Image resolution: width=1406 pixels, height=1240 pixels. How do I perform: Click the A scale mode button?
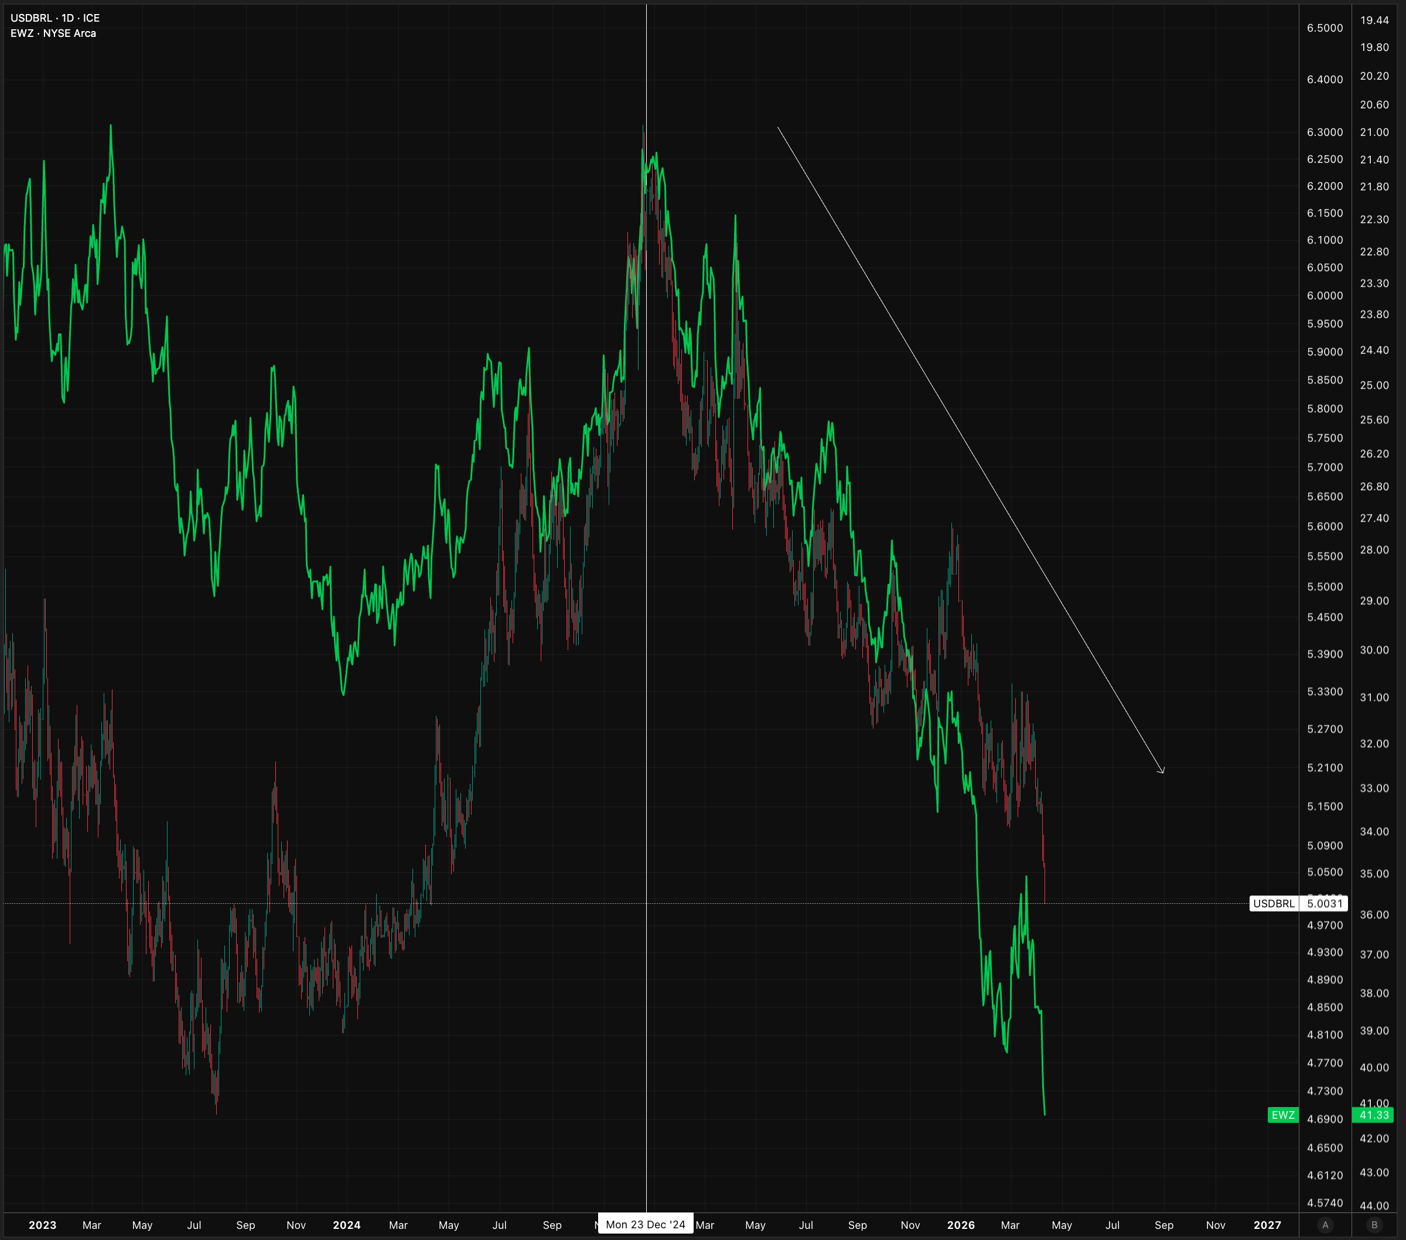(x=1325, y=1225)
